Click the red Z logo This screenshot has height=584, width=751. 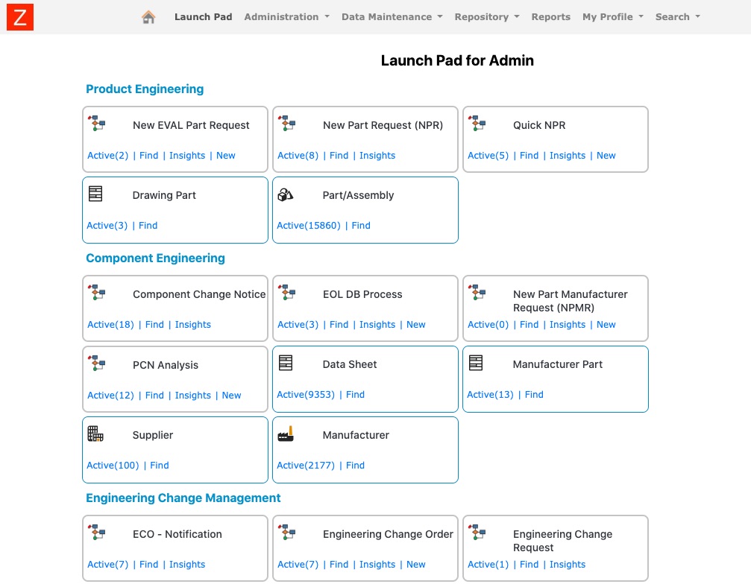[x=20, y=17]
